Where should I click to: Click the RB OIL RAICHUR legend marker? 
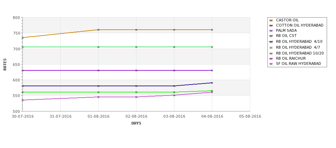(271, 59)
